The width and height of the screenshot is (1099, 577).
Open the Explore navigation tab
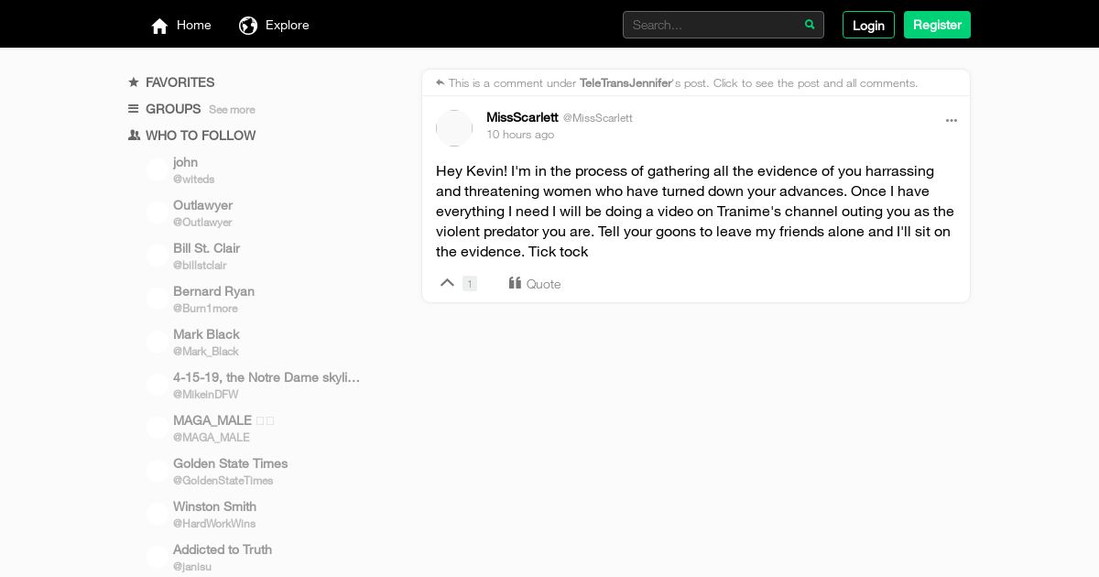point(287,25)
